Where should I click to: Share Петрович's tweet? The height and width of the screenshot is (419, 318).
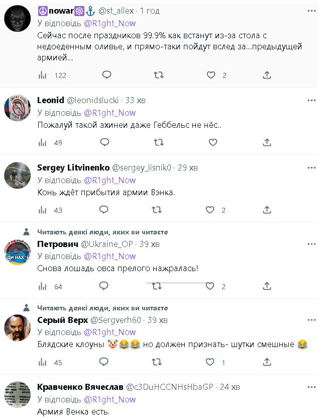(267, 286)
